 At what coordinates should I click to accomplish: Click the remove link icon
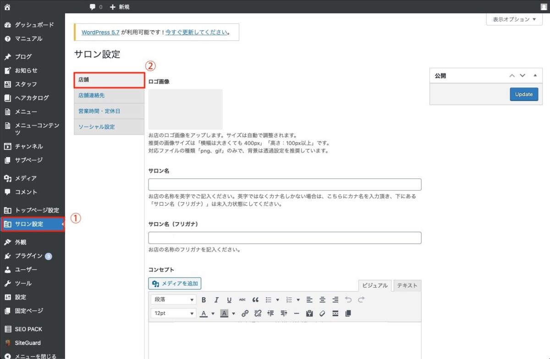pyautogui.click(x=258, y=314)
